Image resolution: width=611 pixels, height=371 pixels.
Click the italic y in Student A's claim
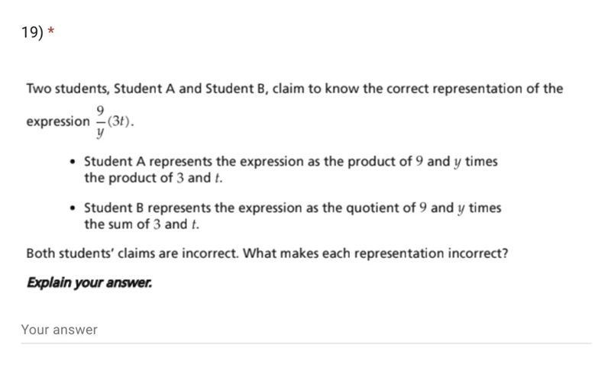click(x=457, y=162)
